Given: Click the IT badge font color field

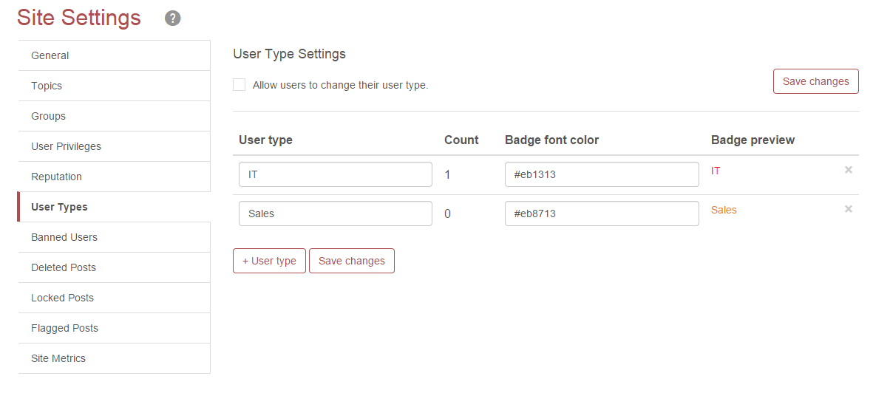Looking at the screenshot, I should click(x=601, y=174).
